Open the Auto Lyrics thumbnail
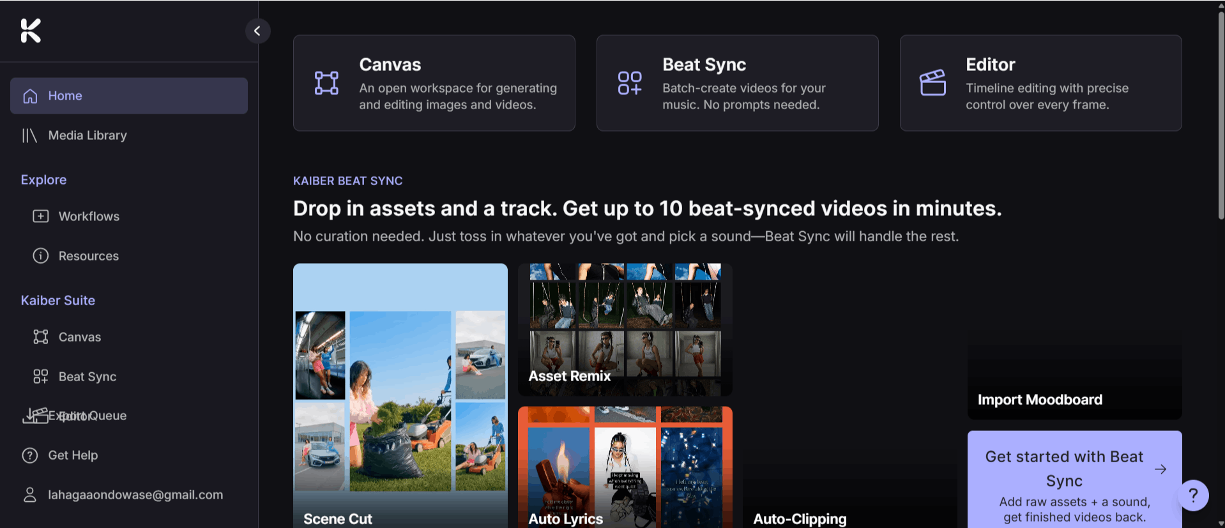The width and height of the screenshot is (1225, 528). coord(625,467)
